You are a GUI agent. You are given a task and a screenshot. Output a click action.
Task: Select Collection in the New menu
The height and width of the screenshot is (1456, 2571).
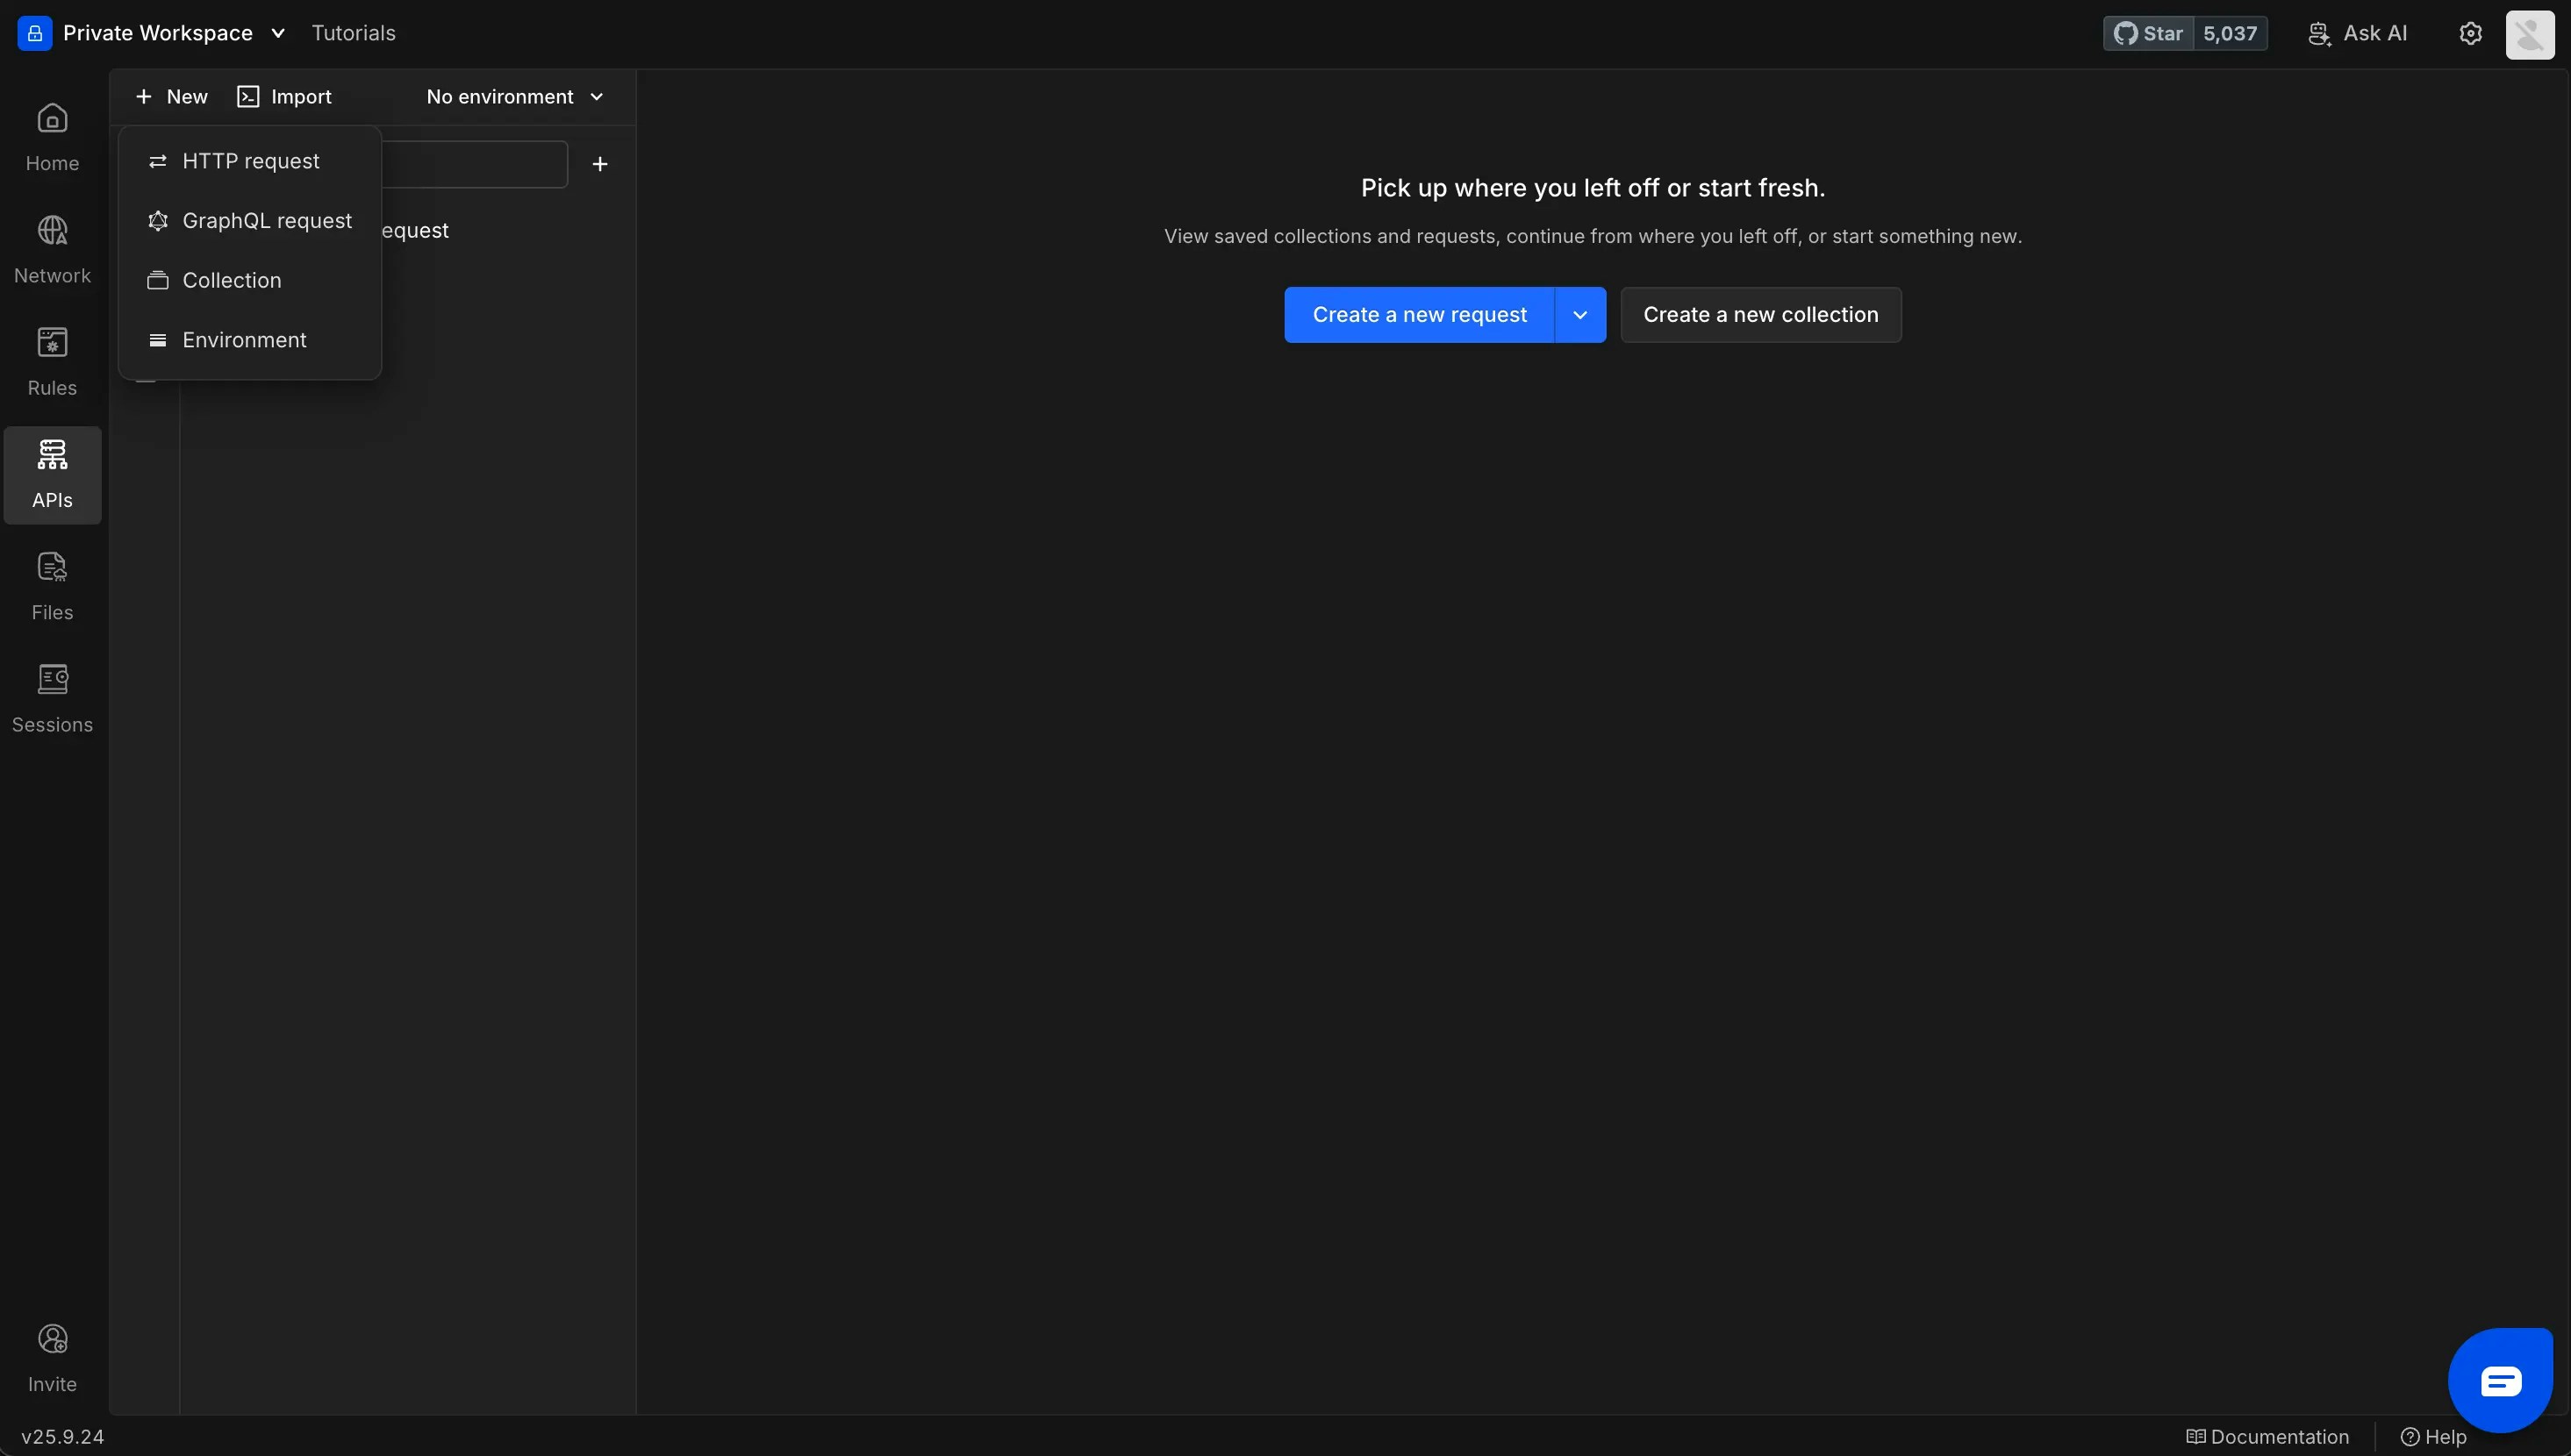click(231, 281)
